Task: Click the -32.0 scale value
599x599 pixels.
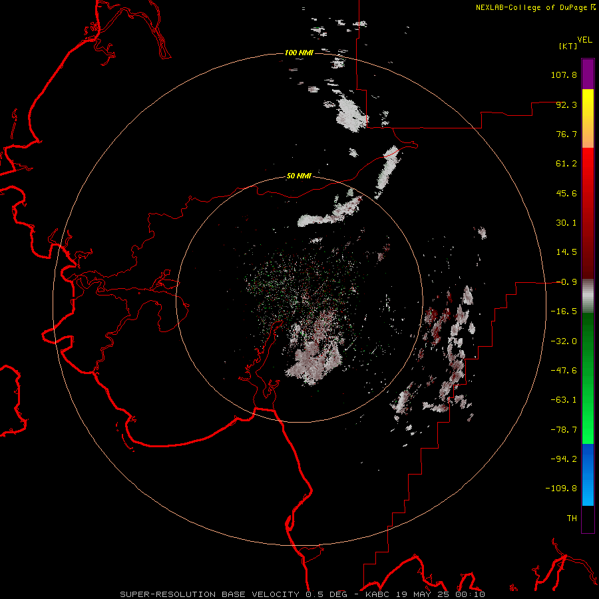Action: (x=564, y=341)
